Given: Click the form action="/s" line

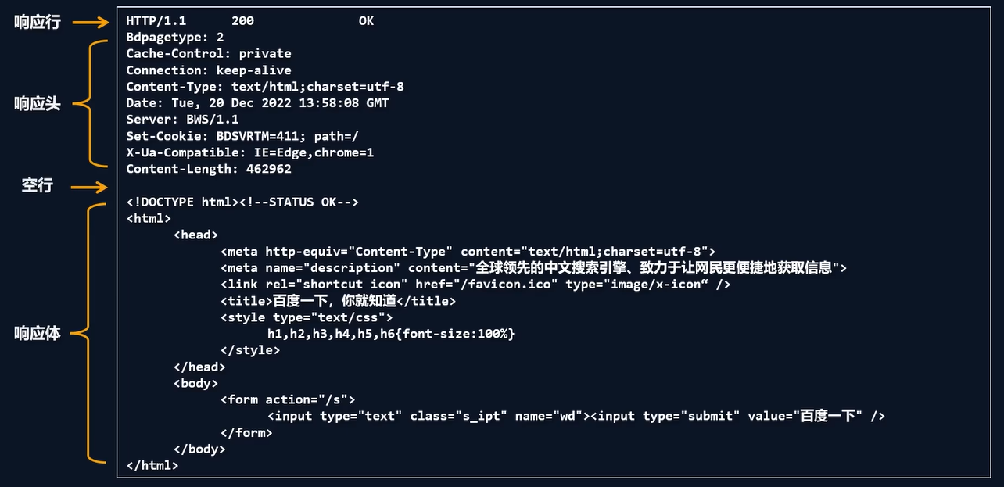Looking at the screenshot, I should tap(288, 399).
